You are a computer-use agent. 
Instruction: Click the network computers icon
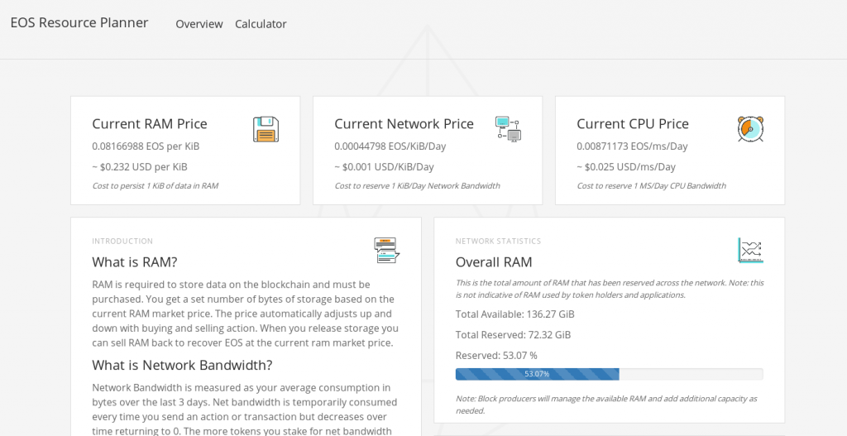[x=508, y=130]
